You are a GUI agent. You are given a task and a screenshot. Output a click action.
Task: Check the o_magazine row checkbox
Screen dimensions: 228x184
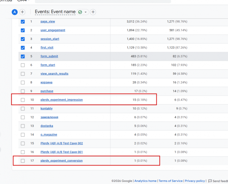(x=23, y=135)
